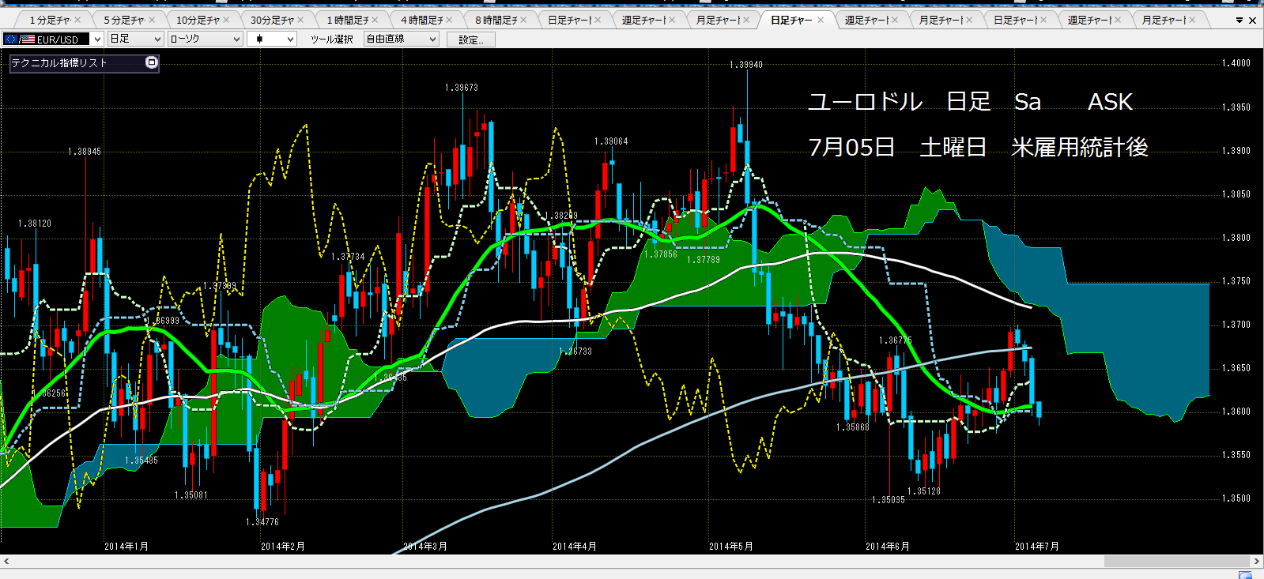Click the horizontal scrollbar left arrow

(6, 562)
